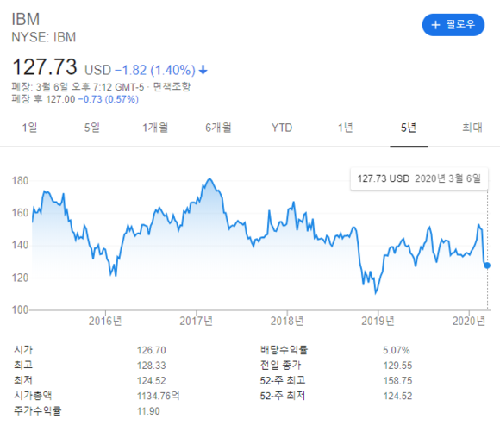The height and width of the screenshot is (425, 500).
Task: Click the 52-주 최저 value 124.52
Action: coord(397,396)
